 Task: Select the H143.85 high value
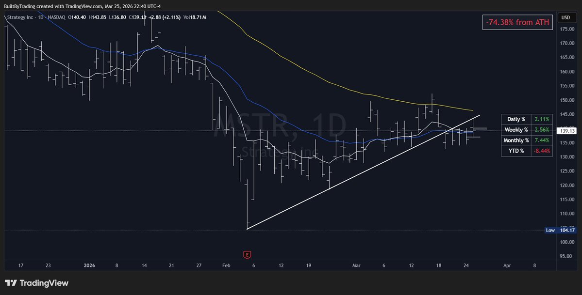(x=98, y=17)
